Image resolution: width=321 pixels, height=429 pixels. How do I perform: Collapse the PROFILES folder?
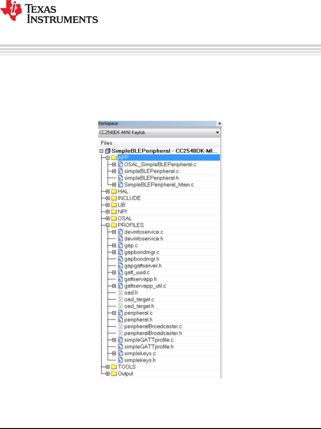point(108,225)
